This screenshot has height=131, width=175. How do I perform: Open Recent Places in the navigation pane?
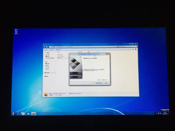coord(50,58)
